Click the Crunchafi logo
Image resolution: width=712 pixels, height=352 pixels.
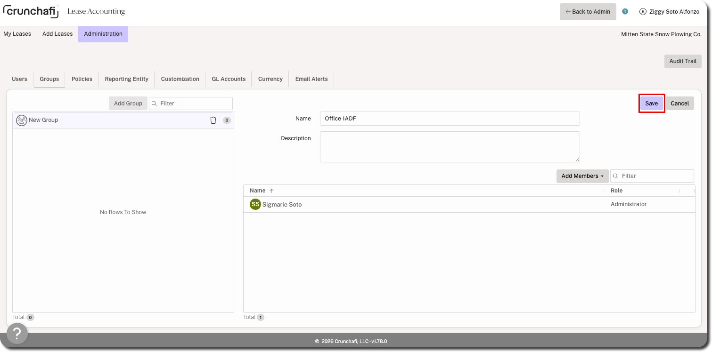pos(31,11)
